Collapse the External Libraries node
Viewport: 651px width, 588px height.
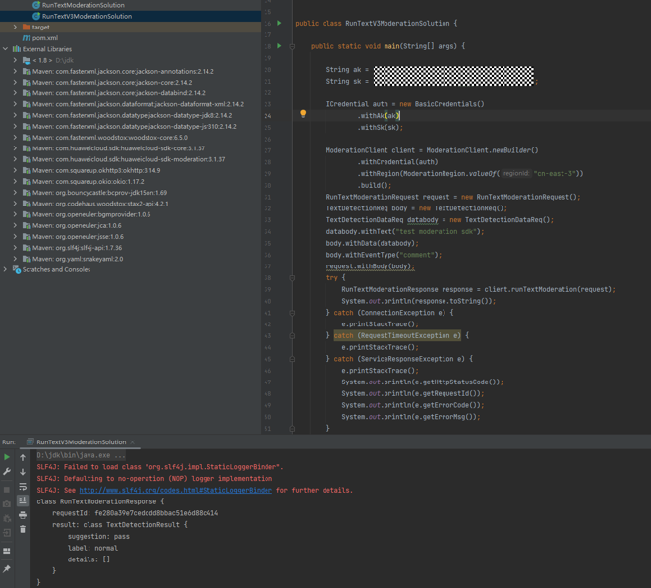(5, 49)
